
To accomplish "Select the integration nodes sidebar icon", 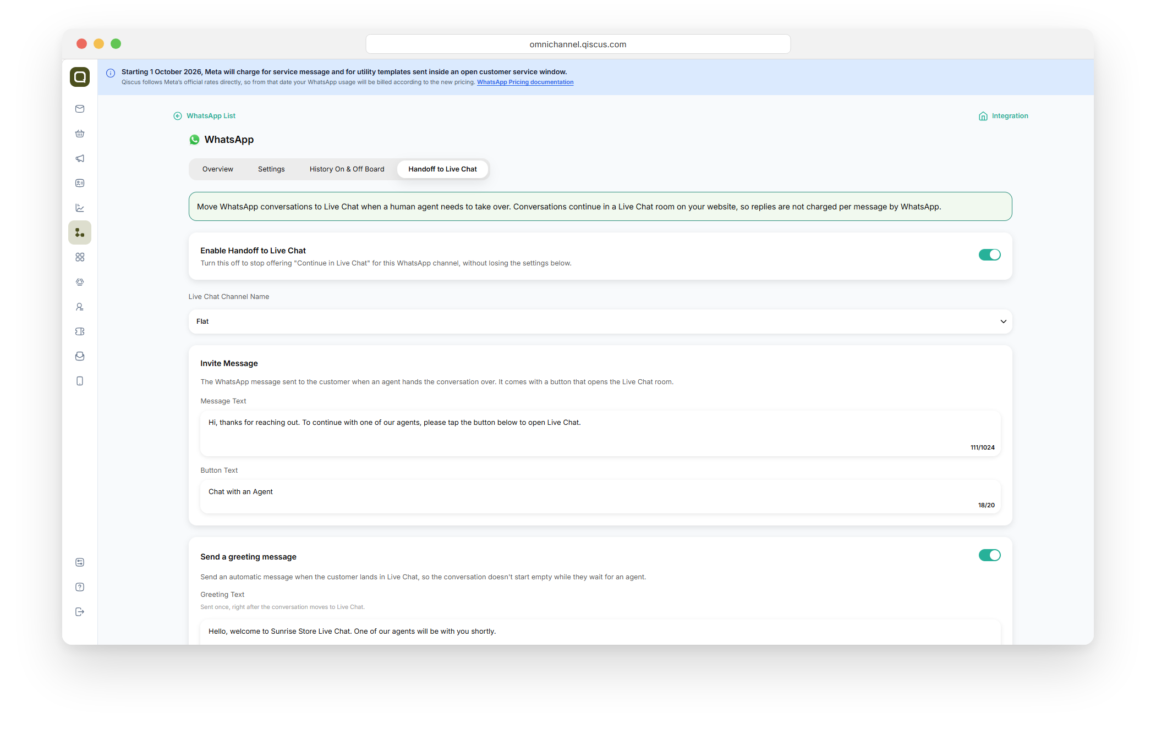I will [x=80, y=232].
